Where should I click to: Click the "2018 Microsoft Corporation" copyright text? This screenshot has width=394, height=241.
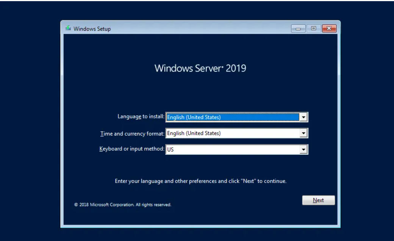(x=123, y=205)
